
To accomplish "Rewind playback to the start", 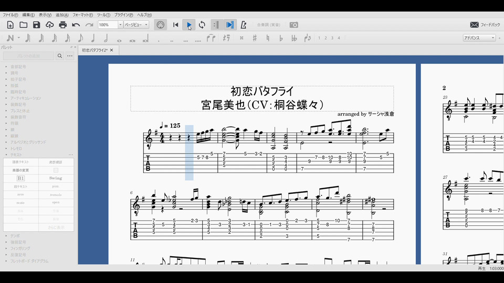I will click(x=175, y=25).
